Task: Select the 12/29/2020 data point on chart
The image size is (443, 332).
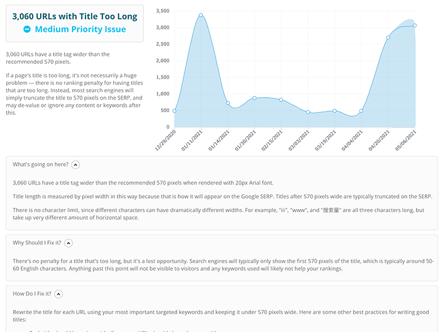Action: tap(174, 111)
